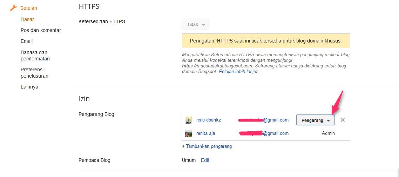Navigate to Lainnya settings
Image resolution: width=399 pixels, height=177 pixels.
[29, 87]
